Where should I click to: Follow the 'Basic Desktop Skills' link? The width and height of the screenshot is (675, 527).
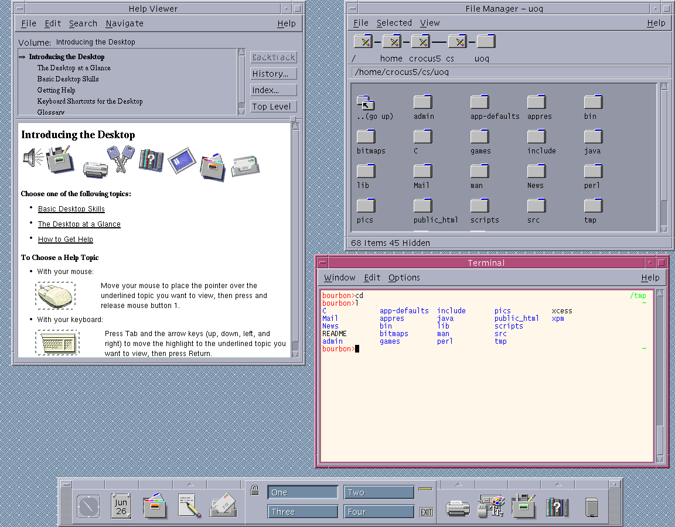click(71, 209)
